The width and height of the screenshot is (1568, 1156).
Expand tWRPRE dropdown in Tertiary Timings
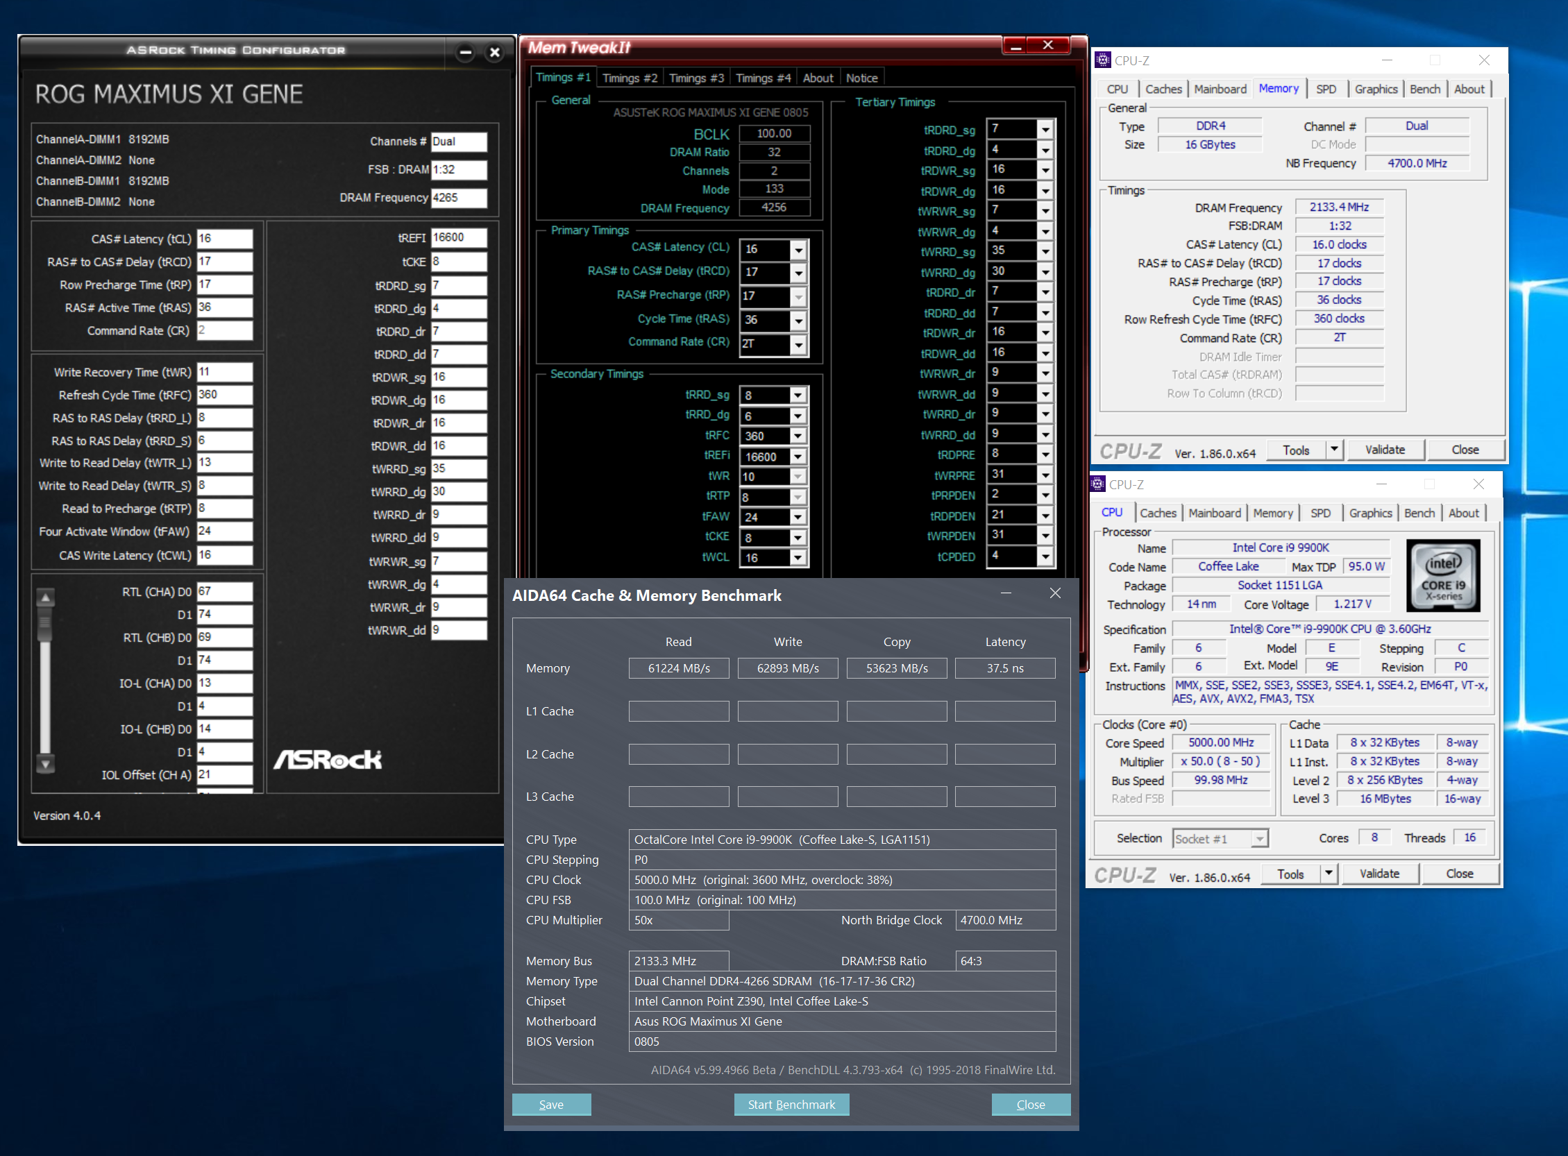1045,475
